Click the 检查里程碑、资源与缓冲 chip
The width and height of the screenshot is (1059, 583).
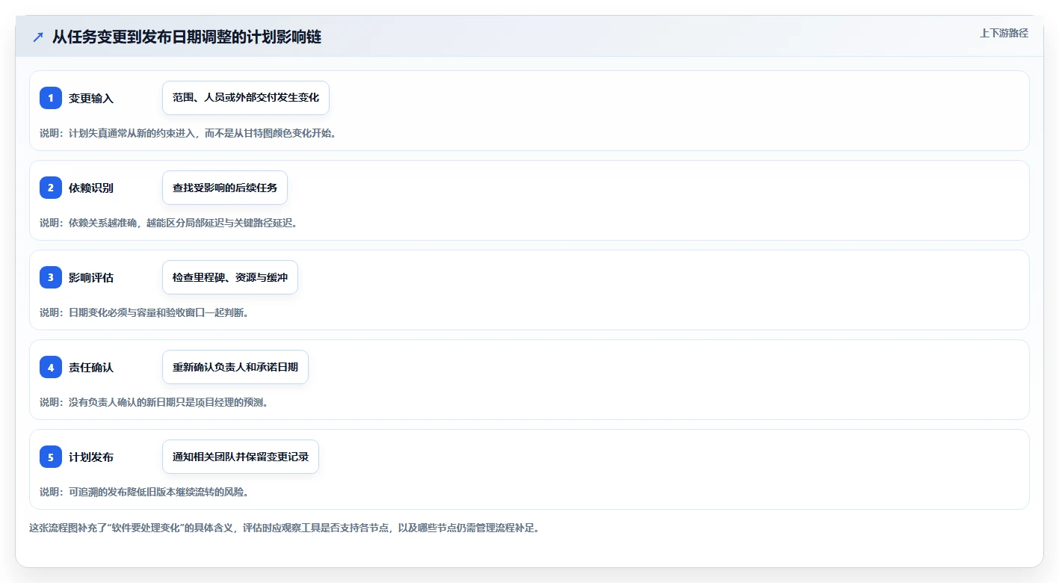pyautogui.click(x=230, y=277)
